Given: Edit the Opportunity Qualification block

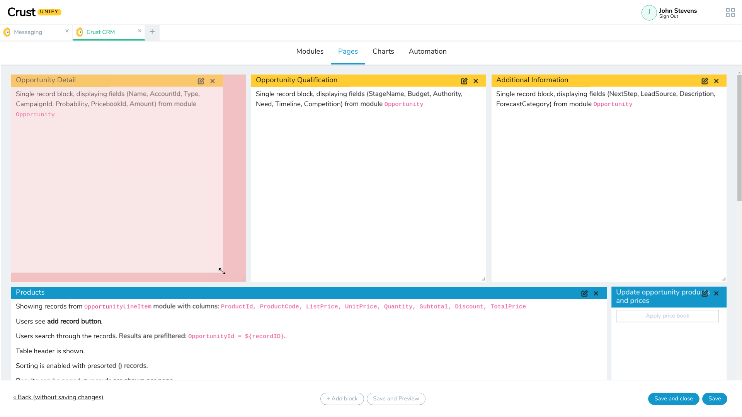Looking at the screenshot, I should tap(464, 81).
